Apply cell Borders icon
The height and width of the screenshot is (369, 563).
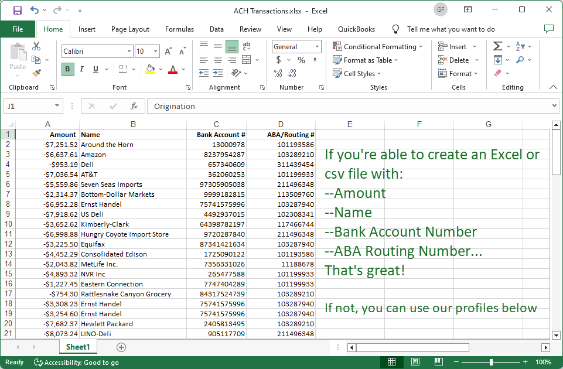point(123,69)
